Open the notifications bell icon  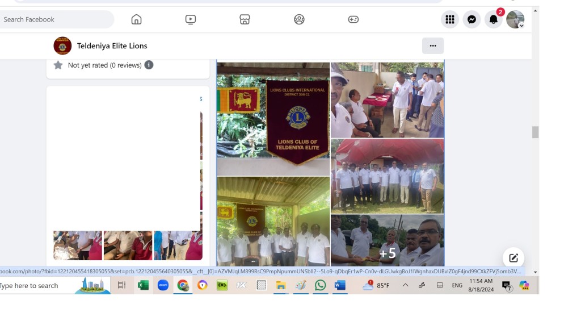(494, 19)
